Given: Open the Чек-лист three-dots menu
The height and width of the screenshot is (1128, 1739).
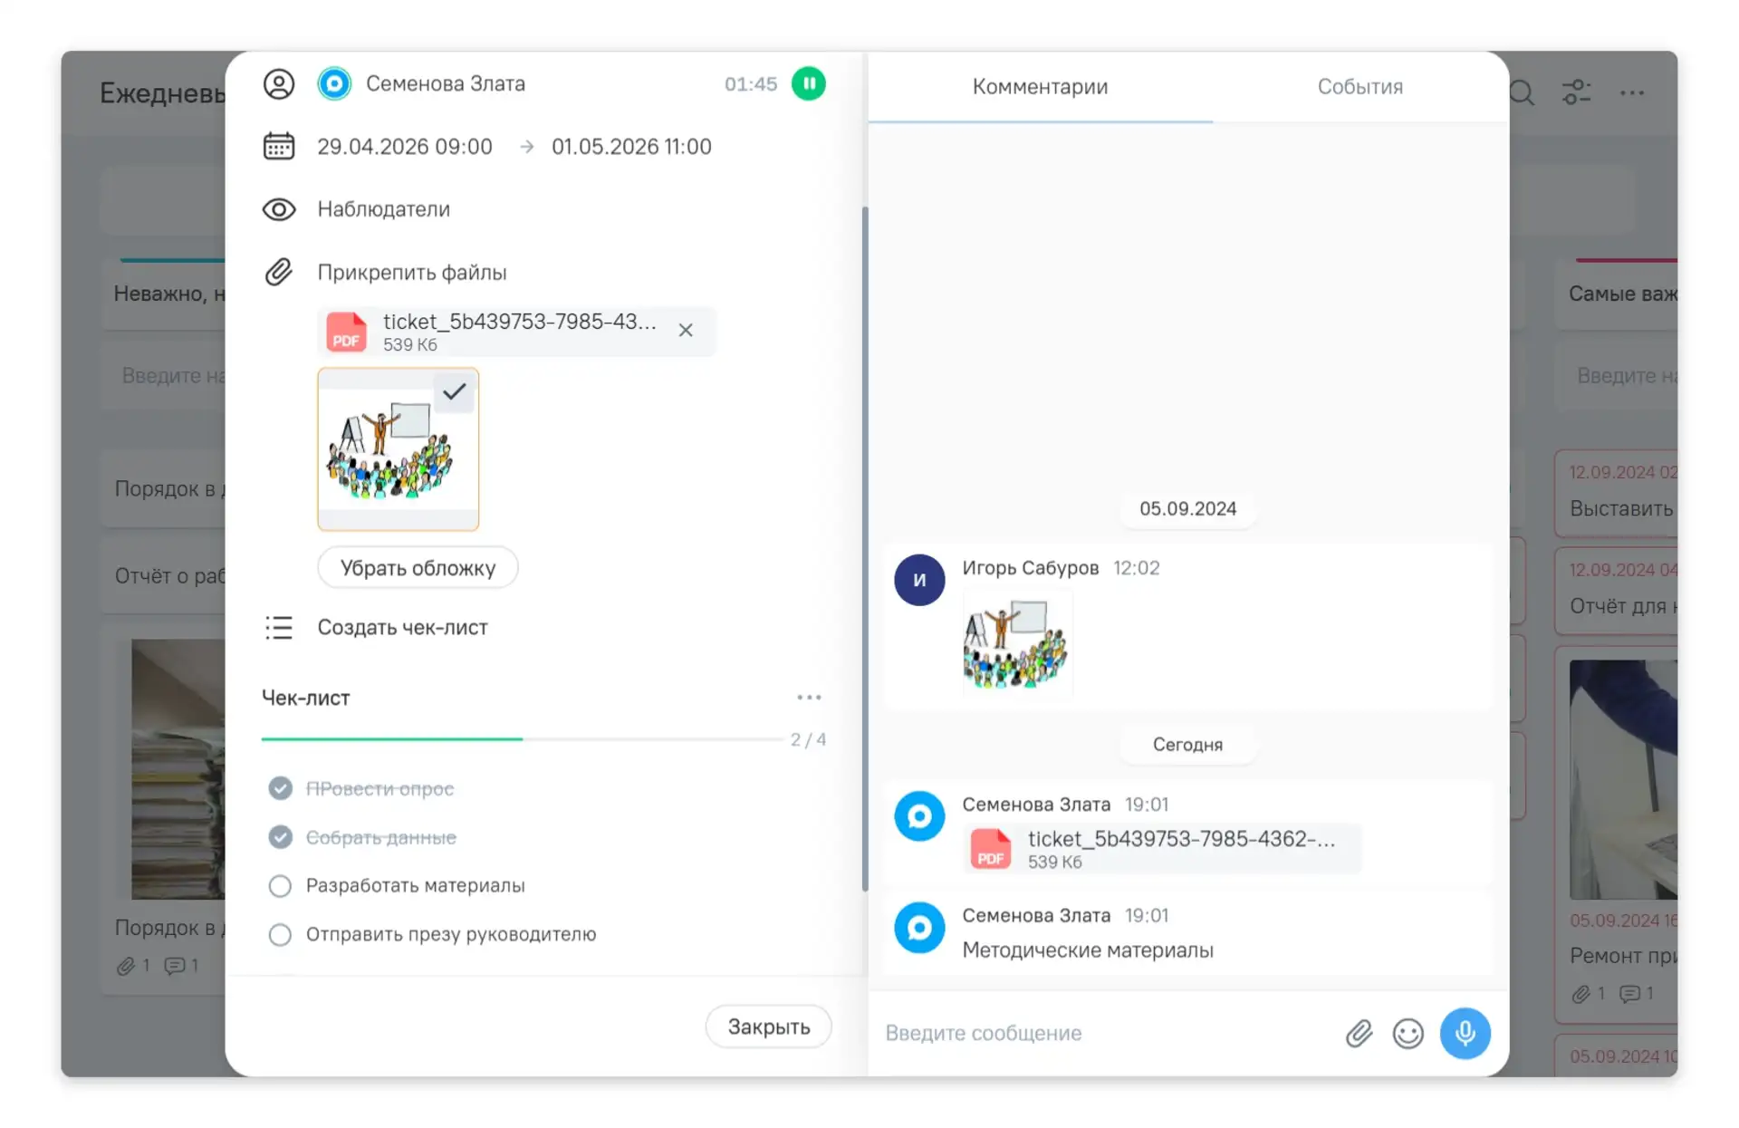Looking at the screenshot, I should tap(809, 697).
